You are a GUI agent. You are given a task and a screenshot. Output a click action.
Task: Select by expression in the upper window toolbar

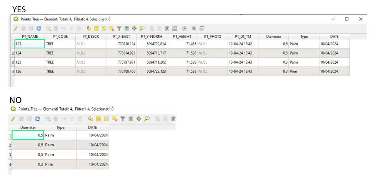[89, 28]
